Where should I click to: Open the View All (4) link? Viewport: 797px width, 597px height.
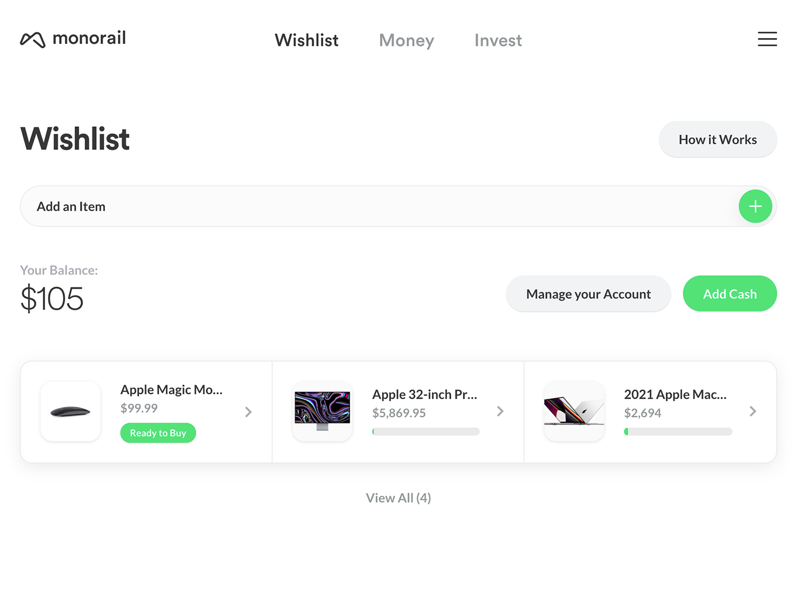398,498
